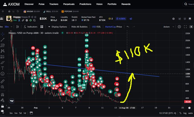
Task: Open timezone 12:37:02 (UTC-4) menu
Action: pyautogui.click(x=167, y=113)
